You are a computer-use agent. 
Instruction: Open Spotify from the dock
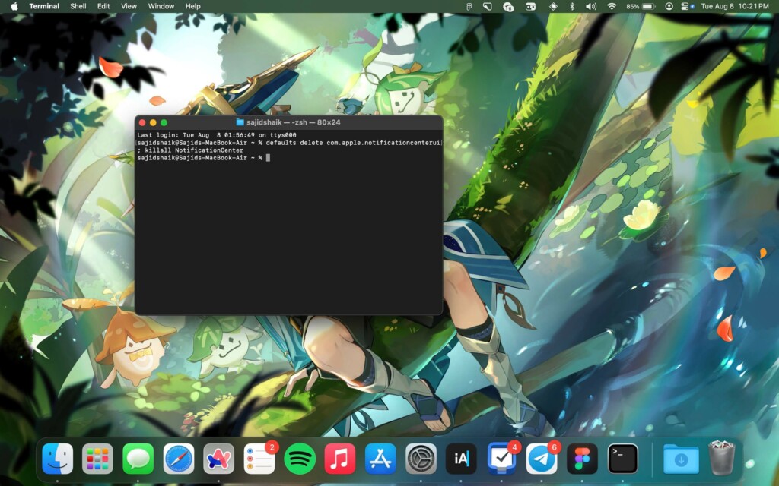(300, 459)
